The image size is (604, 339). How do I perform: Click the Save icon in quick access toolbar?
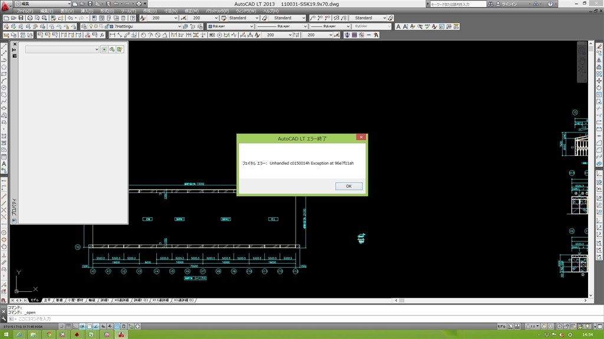pos(90,4)
